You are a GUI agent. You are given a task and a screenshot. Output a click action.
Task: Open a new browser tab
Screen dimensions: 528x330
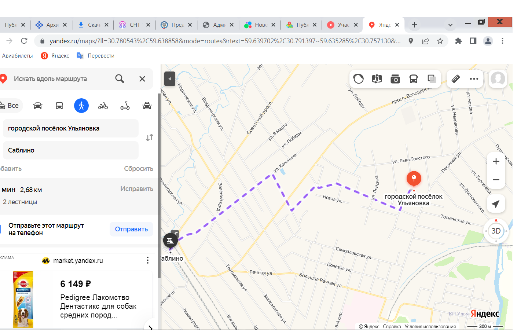click(414, 25)
